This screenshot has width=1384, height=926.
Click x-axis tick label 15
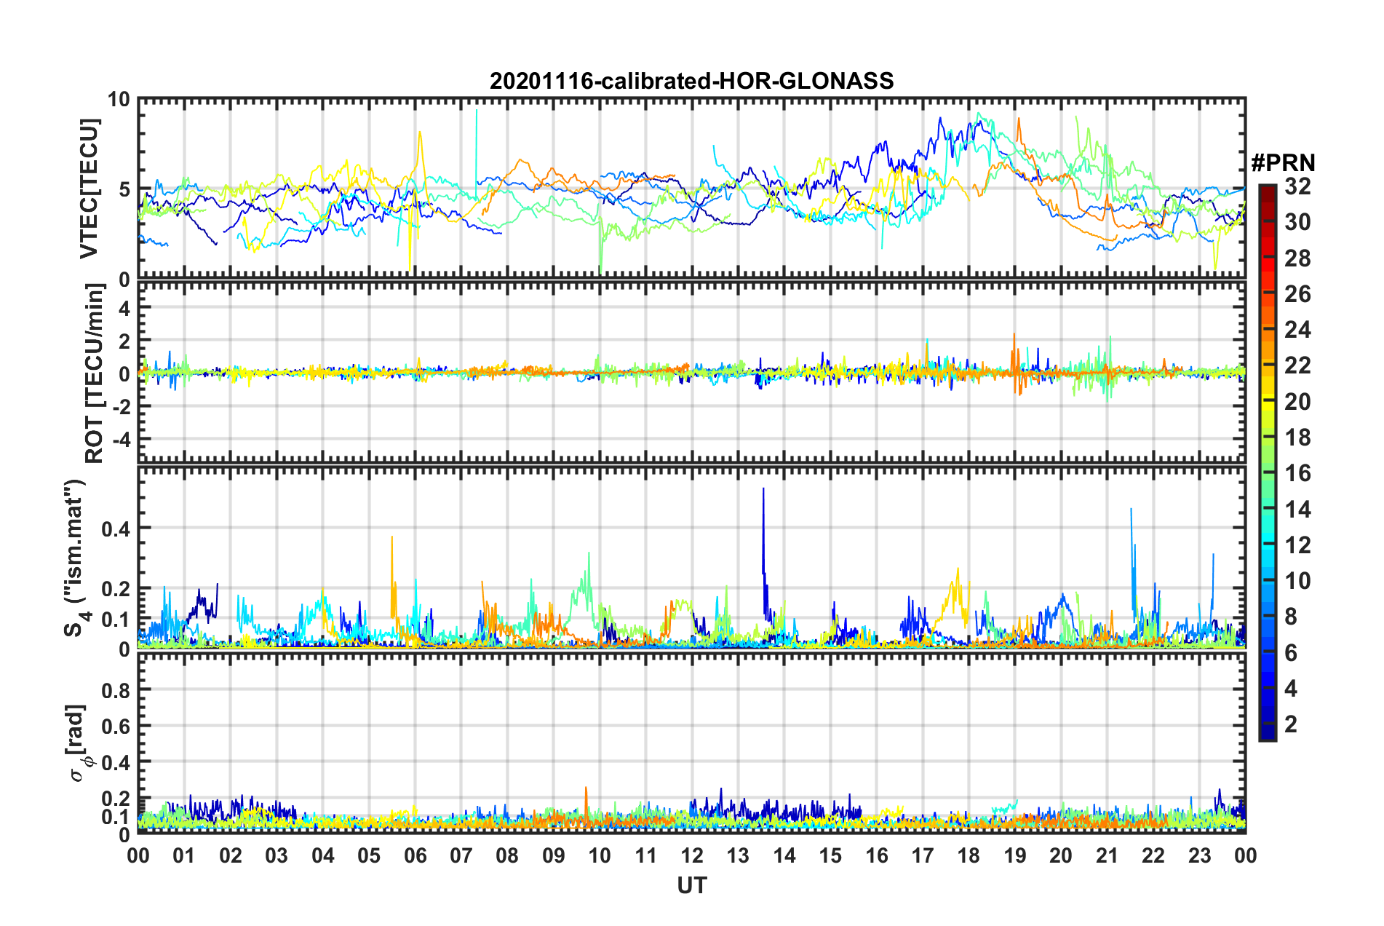[x=830, y=855]
